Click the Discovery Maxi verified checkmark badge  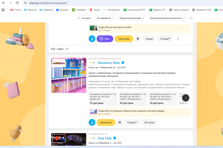pyautogui.click(x=123, y=63)
